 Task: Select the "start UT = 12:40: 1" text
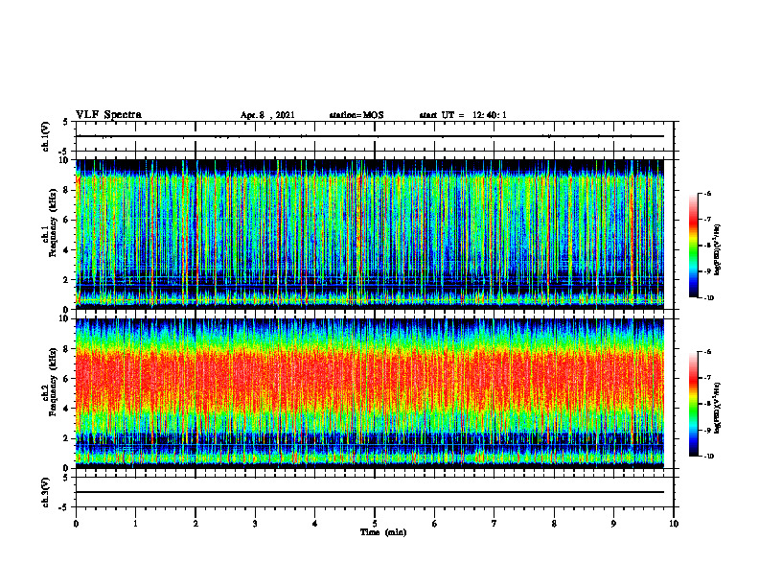pos(463,115)
